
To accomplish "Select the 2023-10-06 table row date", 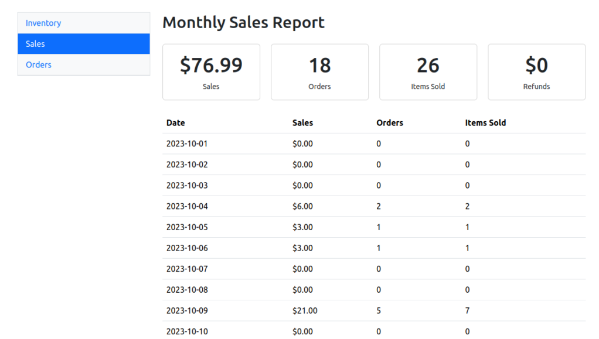I will click(x=187, y=248).
